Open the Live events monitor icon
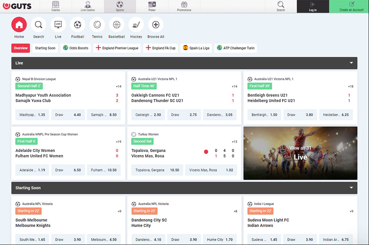The width and height of the screenshot is (369, 245). tap(58, 24)
